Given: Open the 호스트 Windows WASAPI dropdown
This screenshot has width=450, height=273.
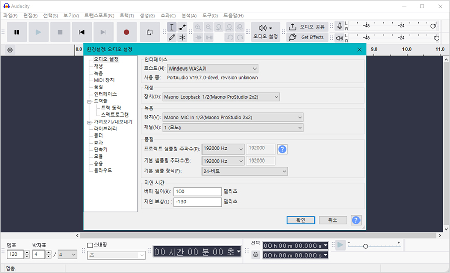Looking at the screenshot, I should click(x=212, y=69).
